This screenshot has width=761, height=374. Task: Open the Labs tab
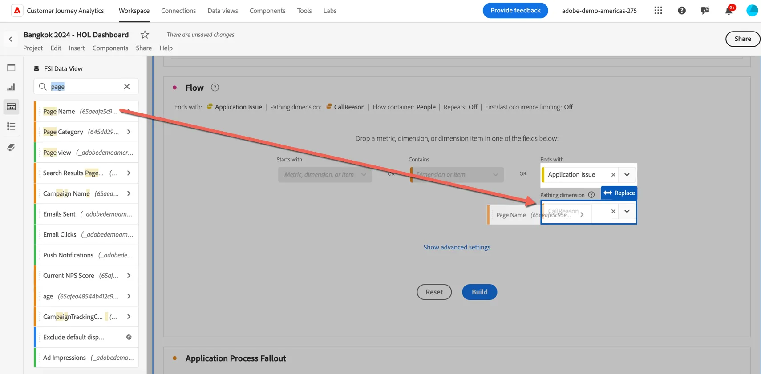[x=330, y=11]
